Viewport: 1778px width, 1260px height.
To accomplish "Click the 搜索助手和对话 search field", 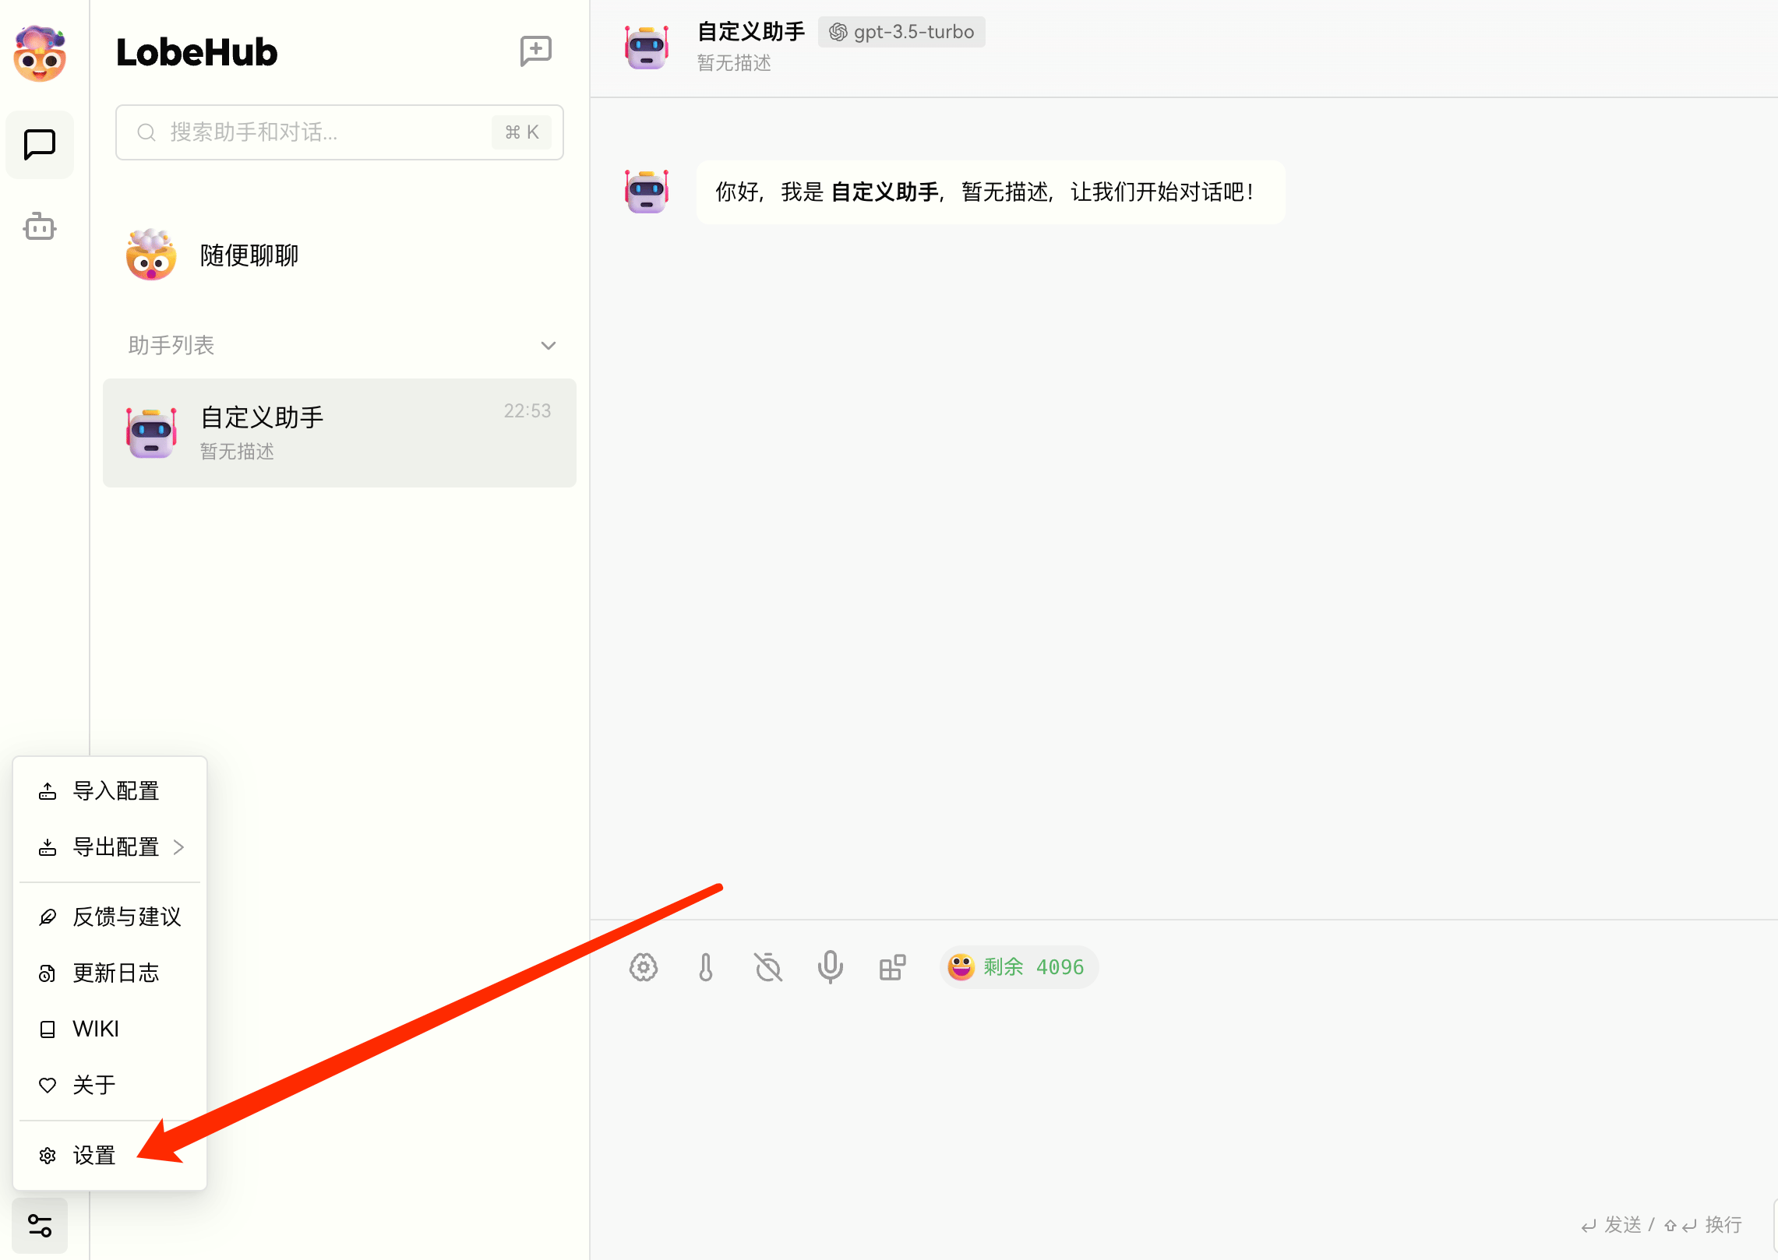I will click(x=327, y=132).
